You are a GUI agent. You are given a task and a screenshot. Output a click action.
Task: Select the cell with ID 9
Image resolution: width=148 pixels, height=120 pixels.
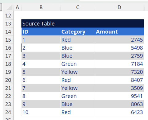tap(41, 104)
